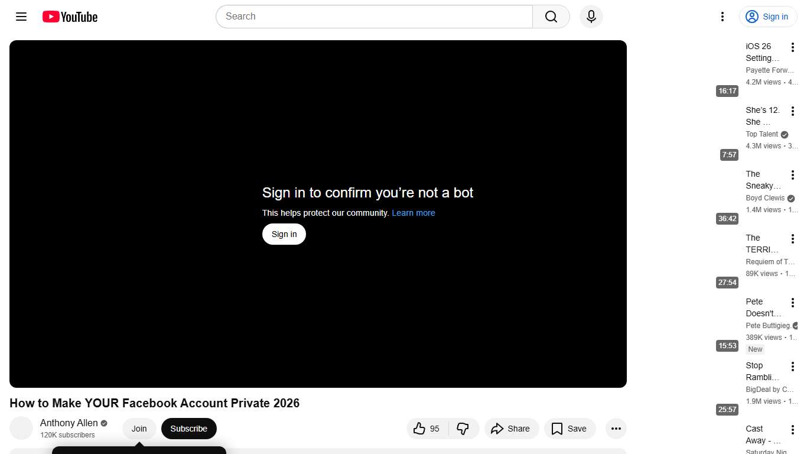Open options menu for the Cast Away video

point(792,429)
